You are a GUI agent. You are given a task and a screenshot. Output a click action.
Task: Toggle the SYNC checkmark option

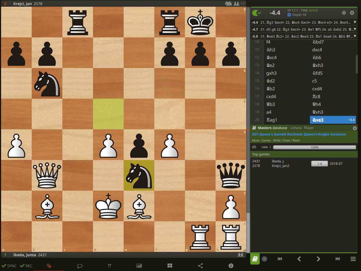[x=9, y=266]
